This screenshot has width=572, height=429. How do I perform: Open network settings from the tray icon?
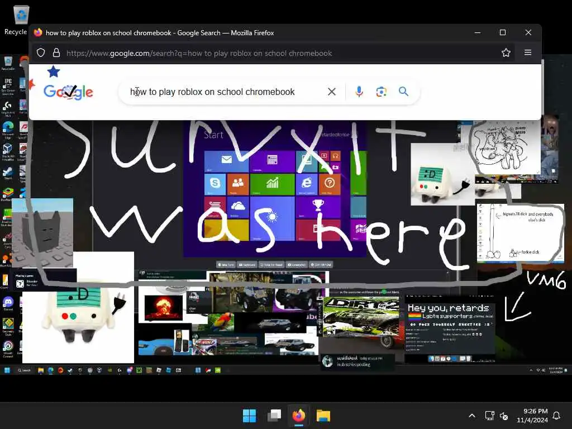point(489,416)
